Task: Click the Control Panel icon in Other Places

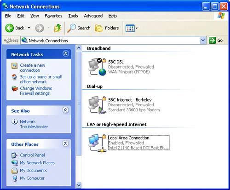Action: coord(15,155)
